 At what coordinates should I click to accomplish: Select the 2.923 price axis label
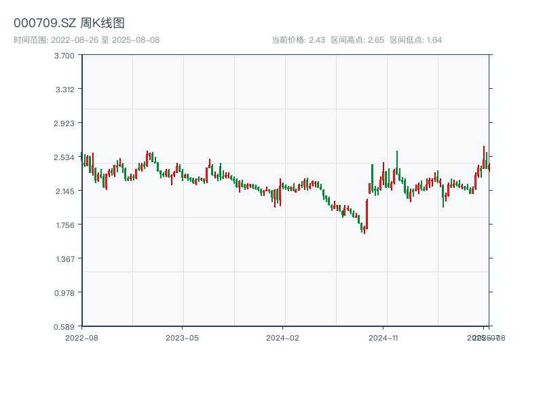tap(64, 123)
